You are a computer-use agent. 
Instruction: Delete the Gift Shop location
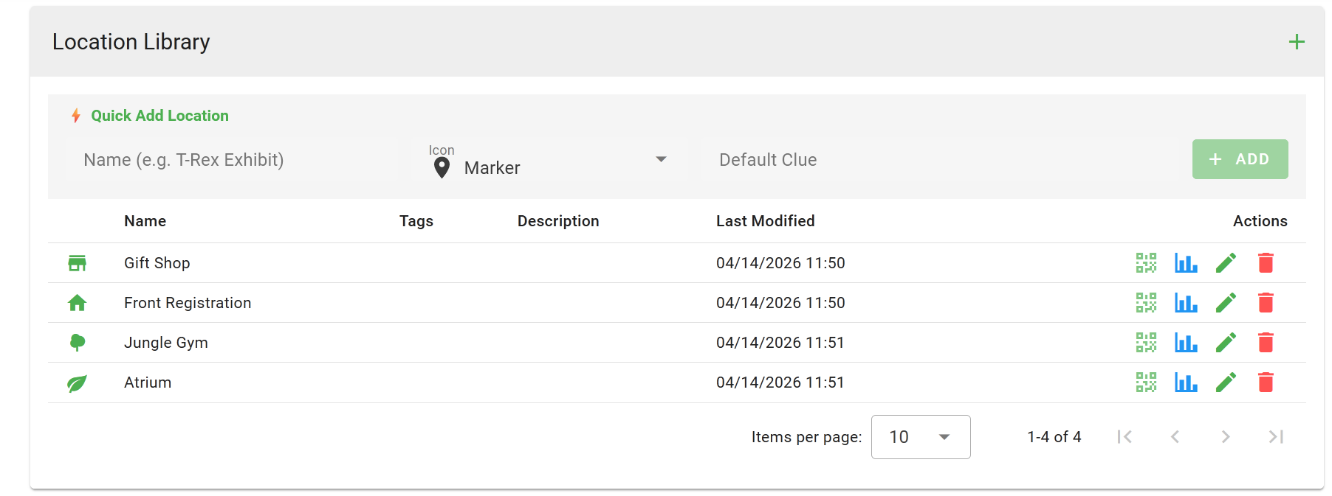1266,263
